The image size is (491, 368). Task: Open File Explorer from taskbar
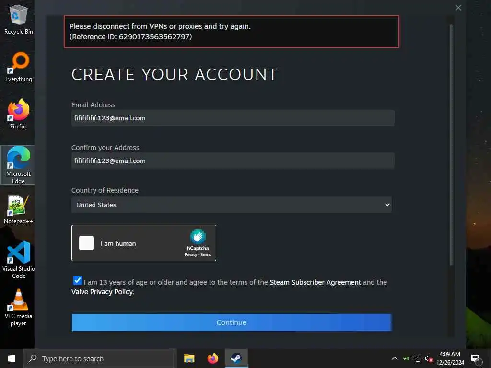click(x=189, y=358)
